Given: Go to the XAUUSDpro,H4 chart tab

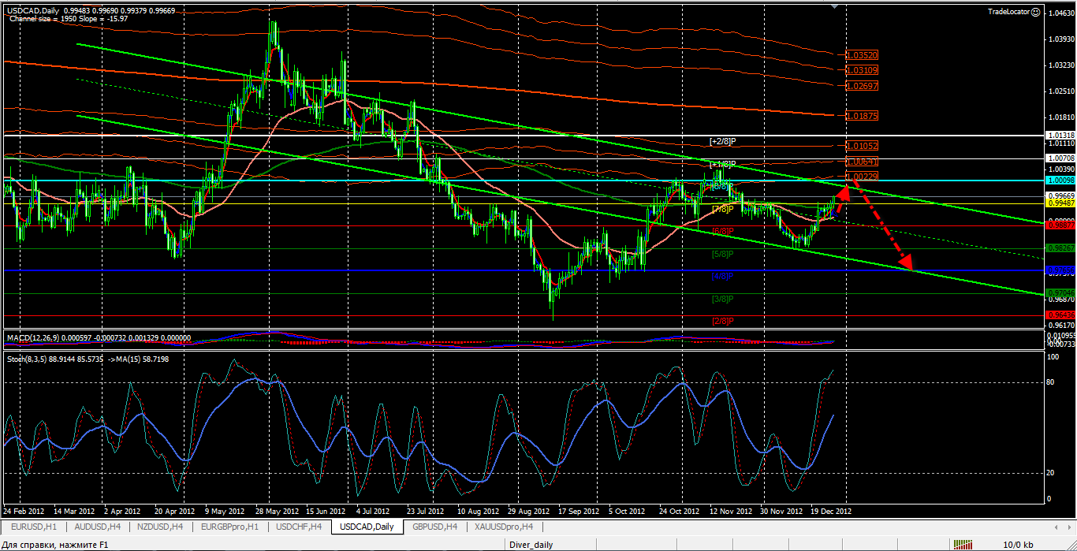Looking at the screenshot, I should click(x=505, y=527).
